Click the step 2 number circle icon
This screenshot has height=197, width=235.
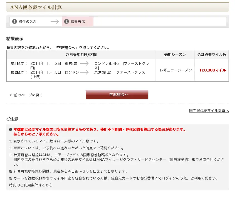66,22
